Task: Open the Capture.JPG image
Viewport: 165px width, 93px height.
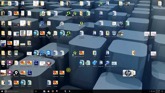Action: click(23, 45)
